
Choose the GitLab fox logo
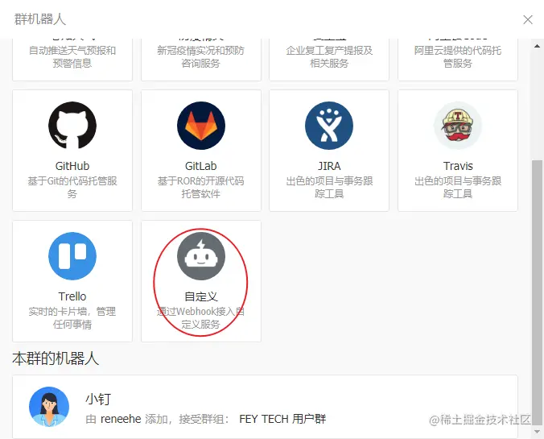tap(201, 126)
